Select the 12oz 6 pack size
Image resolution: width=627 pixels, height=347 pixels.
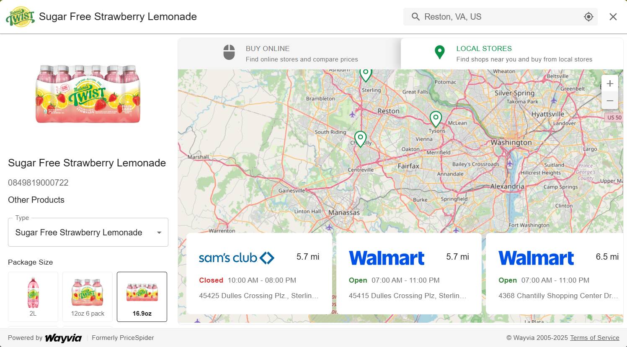(88, 296)
